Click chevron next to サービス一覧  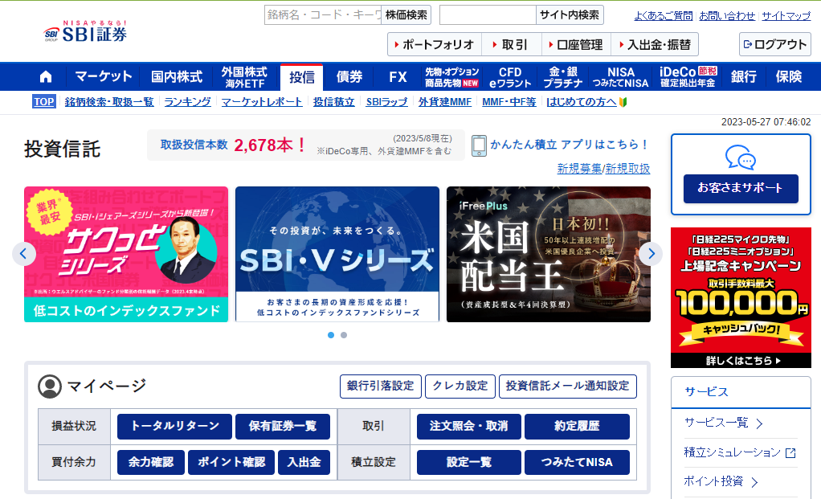760,423
